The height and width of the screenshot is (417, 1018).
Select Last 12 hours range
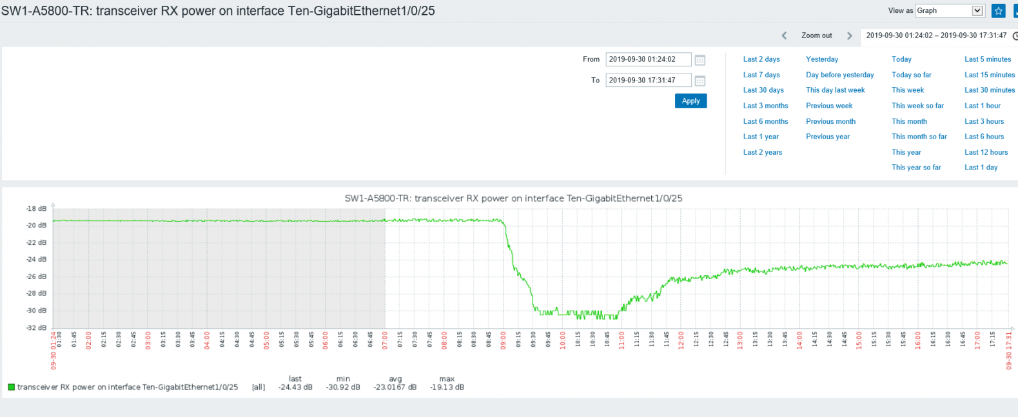tap(986, 152)
